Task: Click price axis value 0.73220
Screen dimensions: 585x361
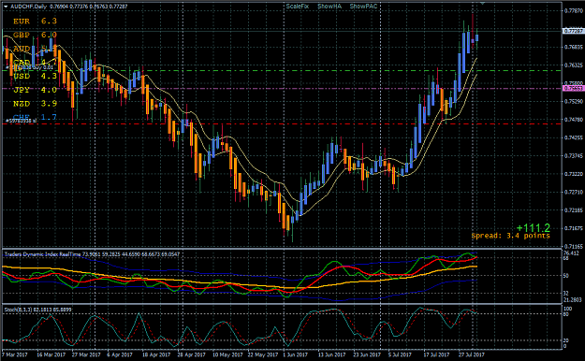Action: point(574,174)
